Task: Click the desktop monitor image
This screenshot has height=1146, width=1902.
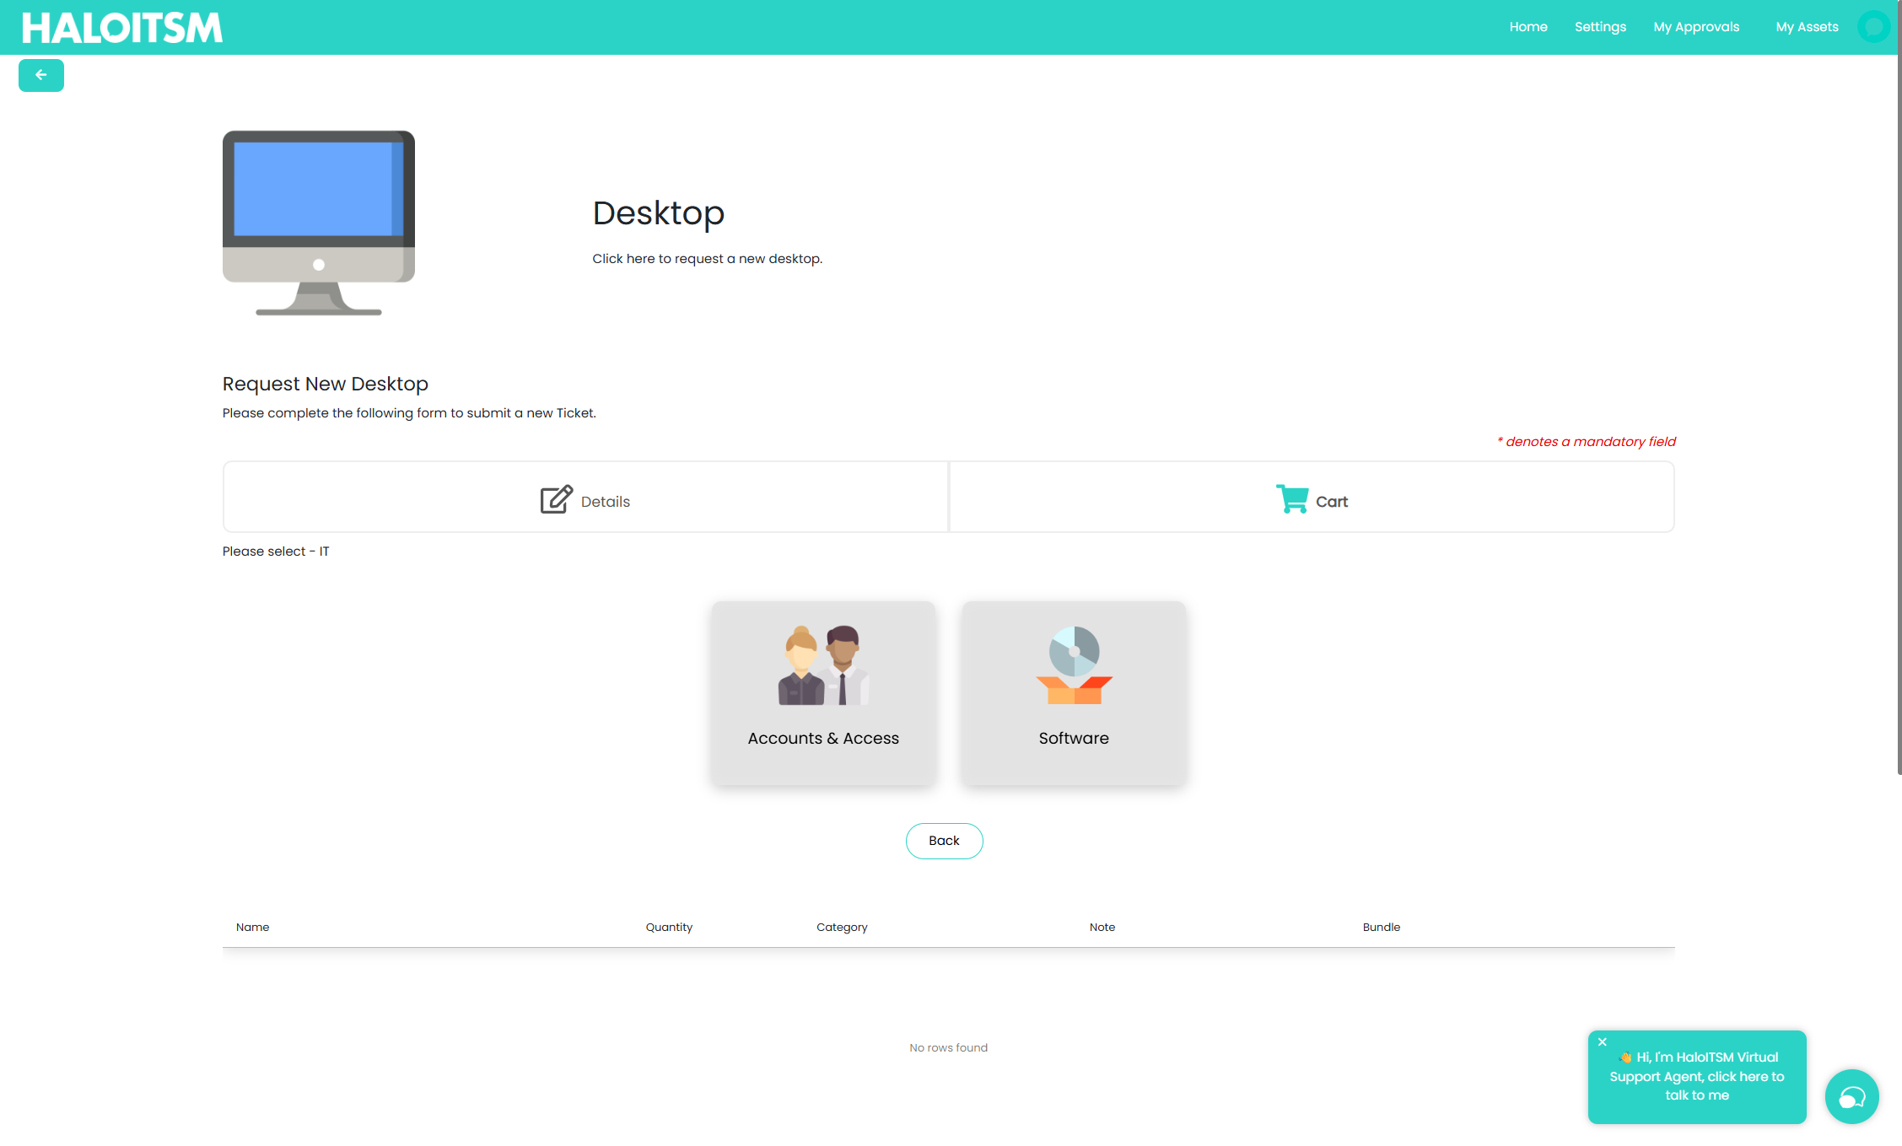Action: 318,223
